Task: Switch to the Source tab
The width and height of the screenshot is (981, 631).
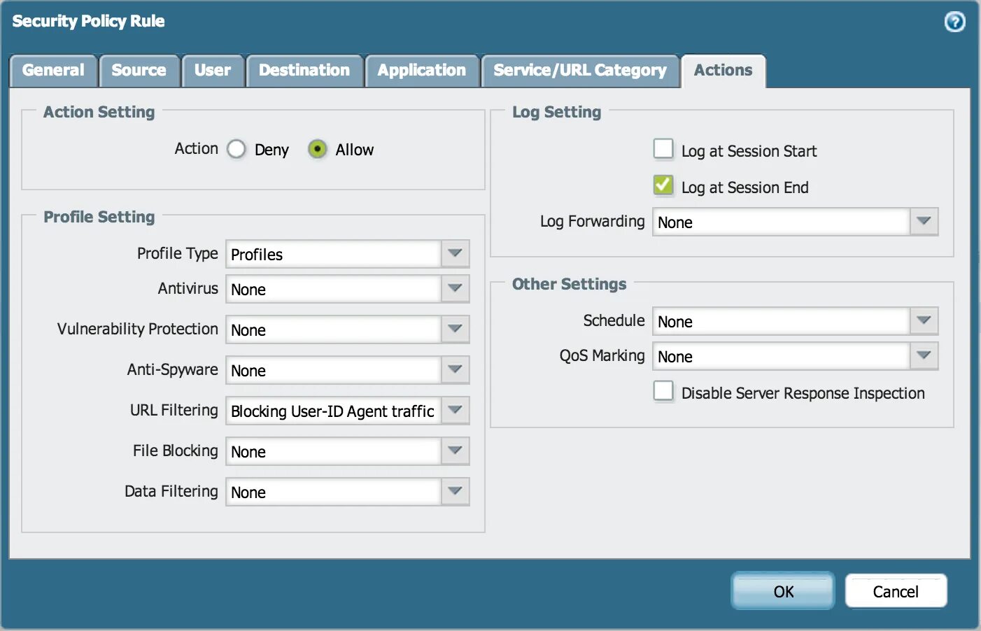Action: (x=139, y=71)
